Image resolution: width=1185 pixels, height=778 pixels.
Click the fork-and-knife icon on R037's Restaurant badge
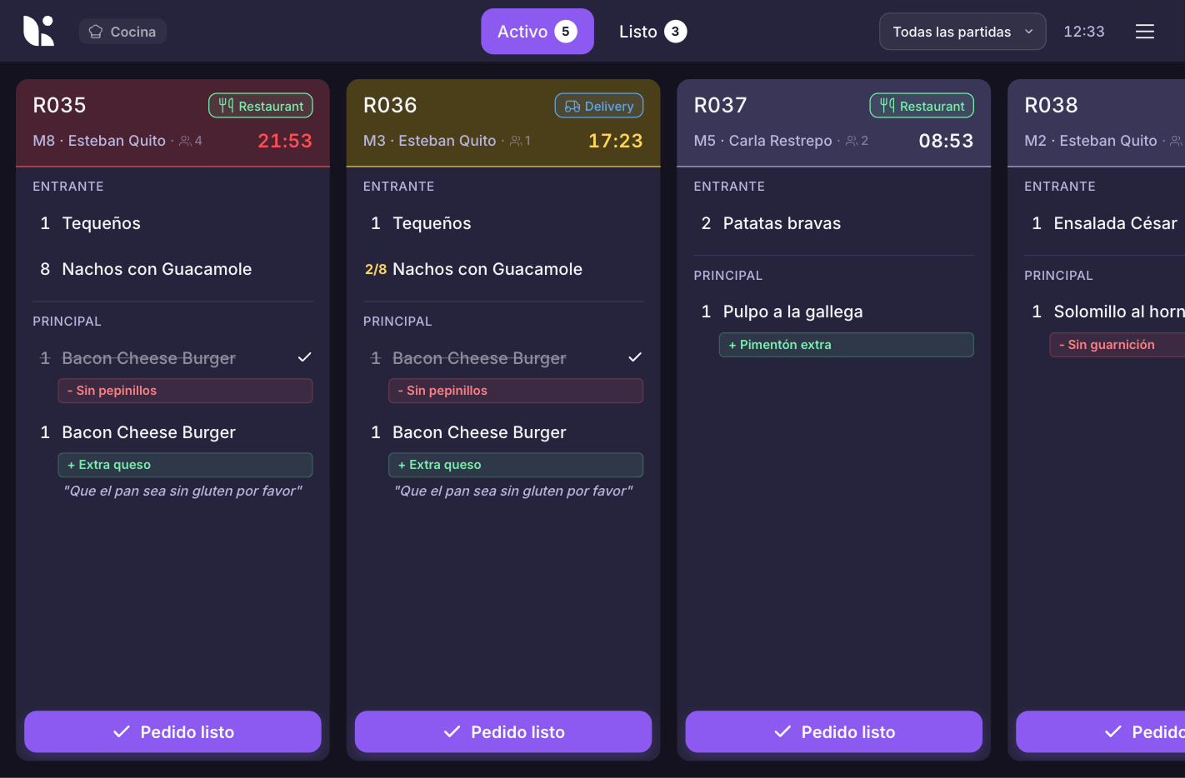[887, 106]
